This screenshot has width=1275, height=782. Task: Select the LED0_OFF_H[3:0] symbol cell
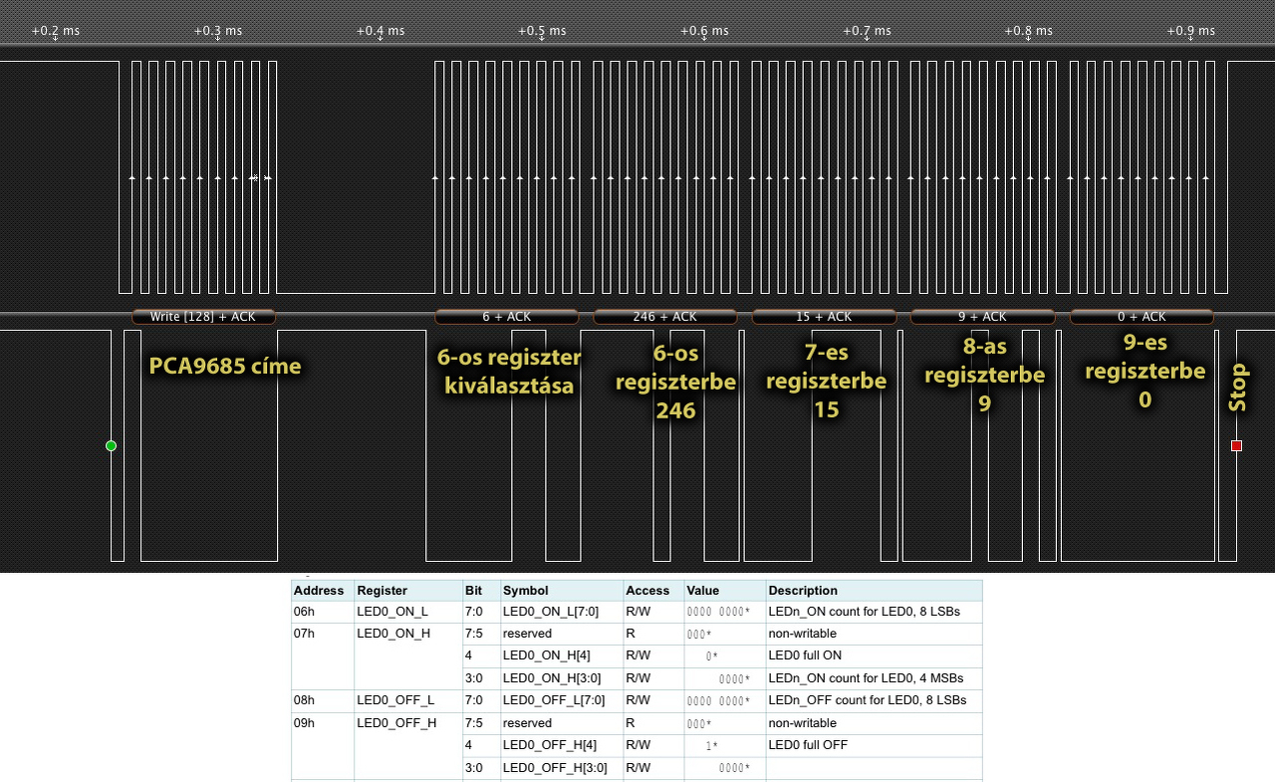click(562, 767)
